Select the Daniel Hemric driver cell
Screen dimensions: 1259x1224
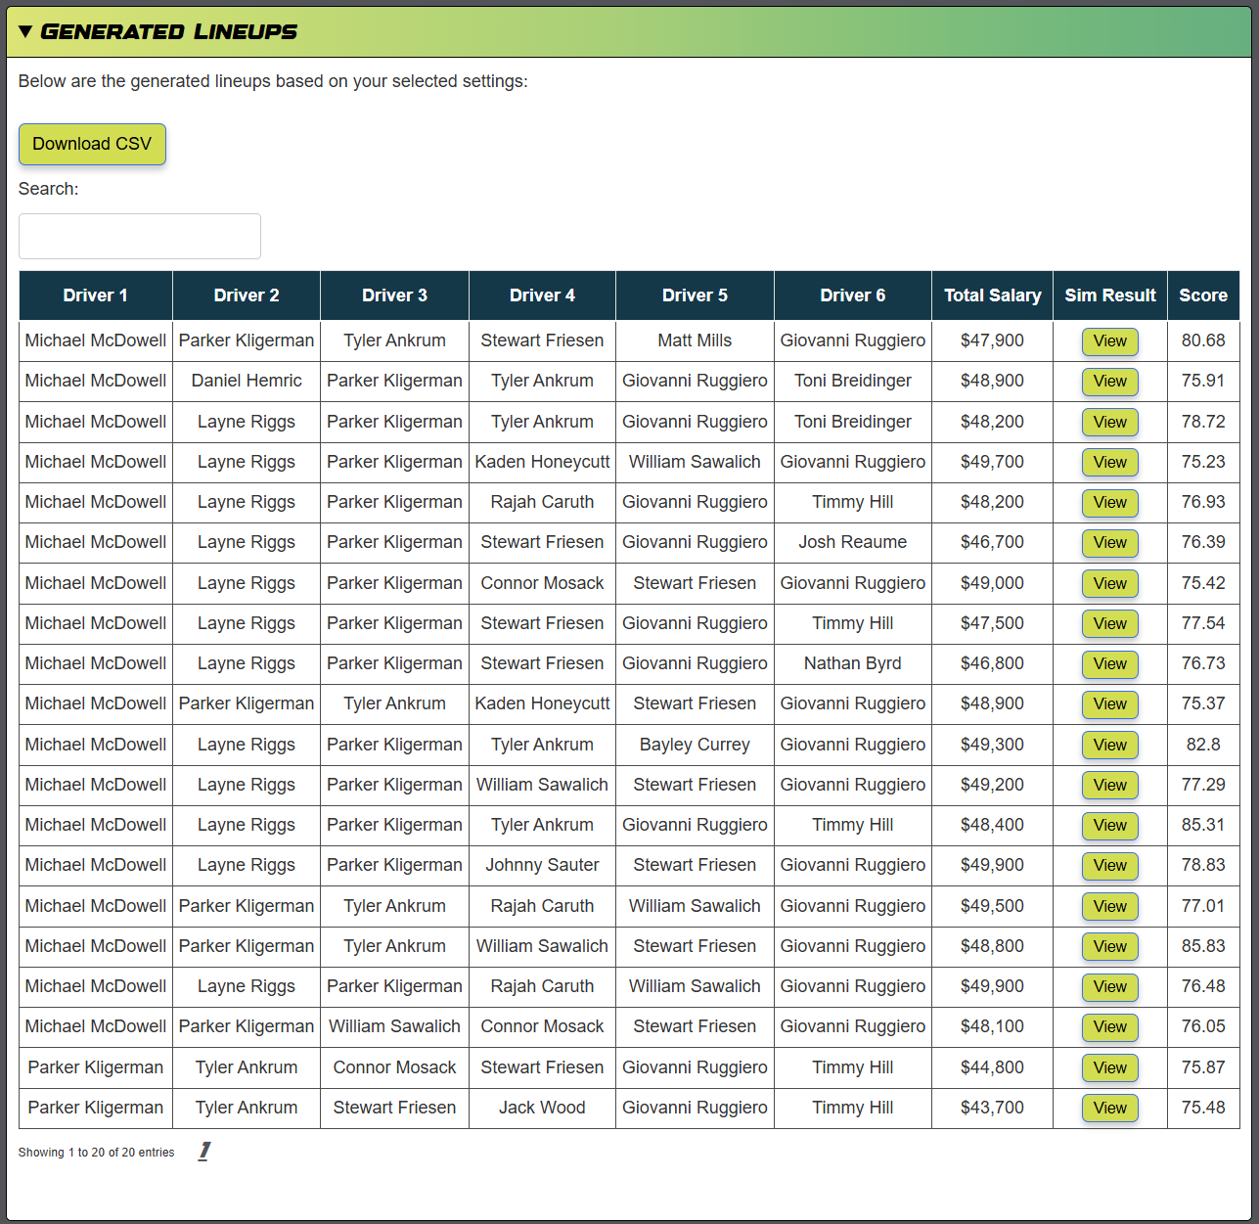247,381
